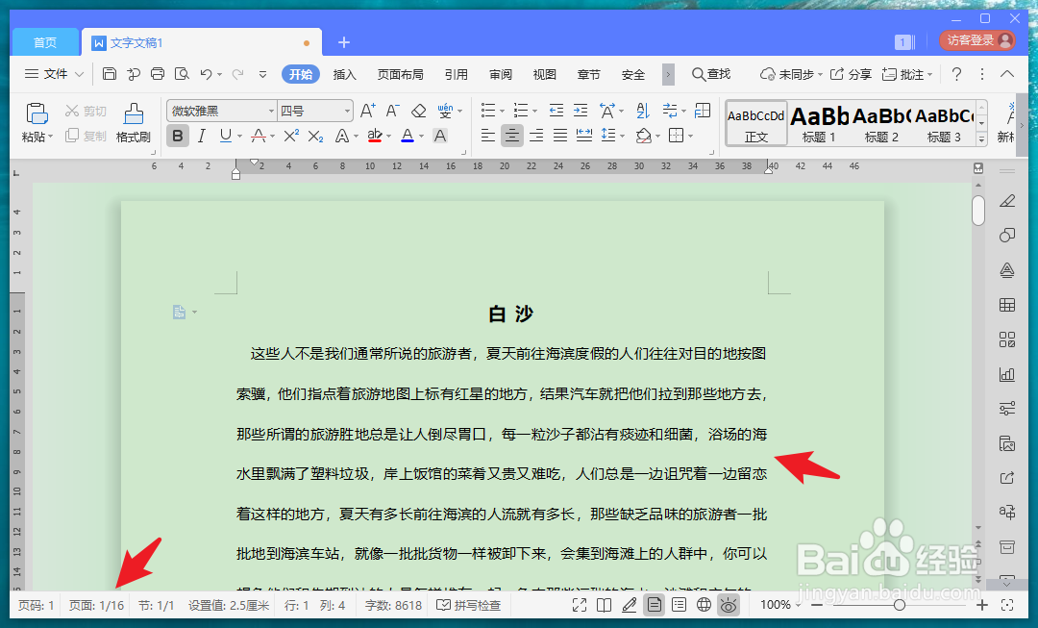Toggle reading layout view
1038x628 pixels.
tap(604, 605)
